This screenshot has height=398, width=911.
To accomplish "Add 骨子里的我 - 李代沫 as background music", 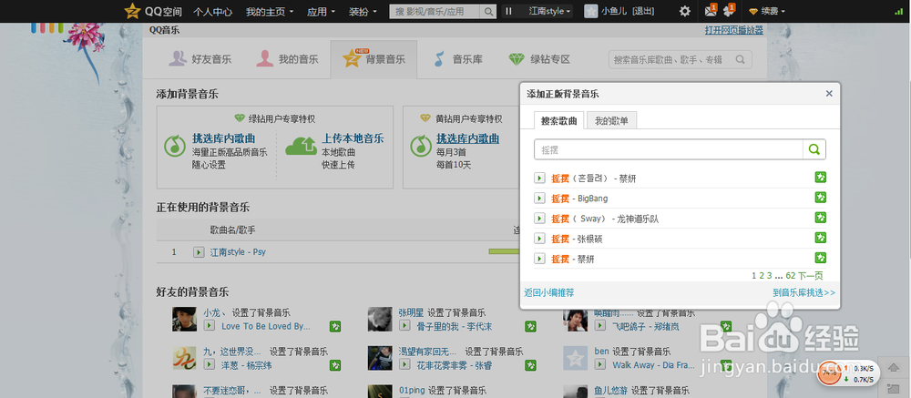I will pos(530,326).
